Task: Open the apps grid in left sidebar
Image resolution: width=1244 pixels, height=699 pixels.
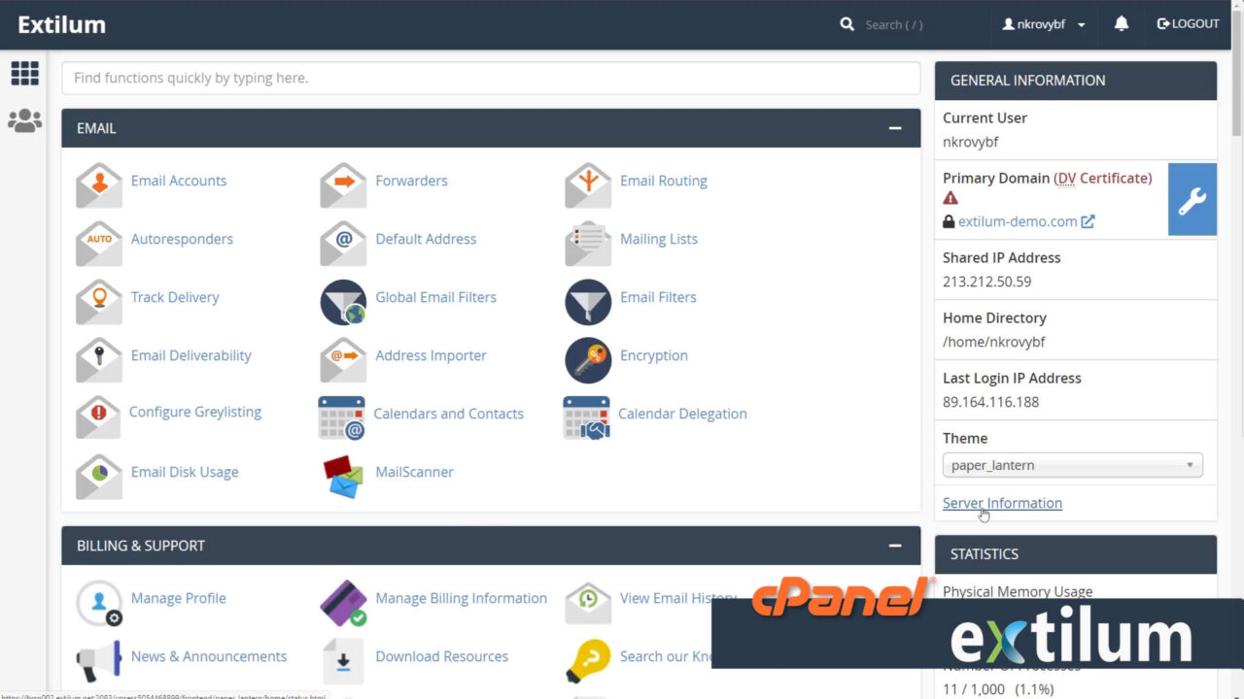Action: [x=24, y=74]
